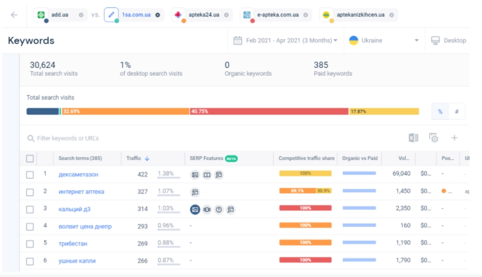
Task: Export keywords to Excel icon
Action: click(414, 138)
